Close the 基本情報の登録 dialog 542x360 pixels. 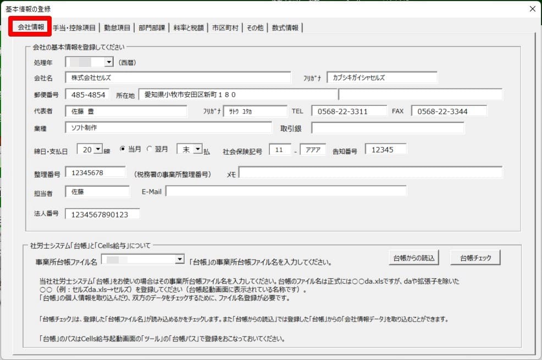(532, 9)
